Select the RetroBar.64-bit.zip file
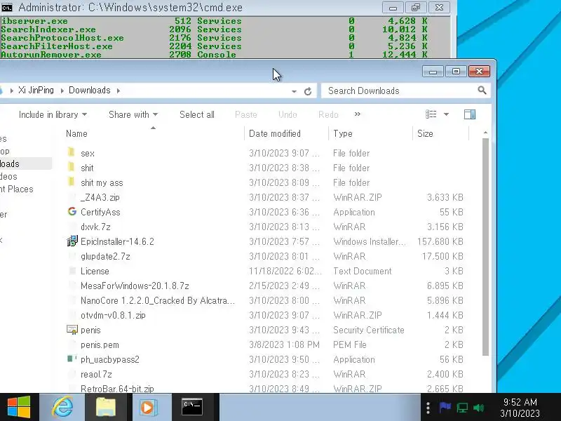Viewport: 561px width, 421px height. coord(117,389)
